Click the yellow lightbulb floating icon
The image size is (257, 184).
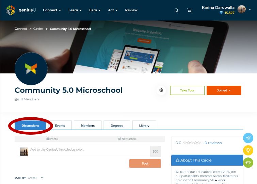(x=248, y=150)
